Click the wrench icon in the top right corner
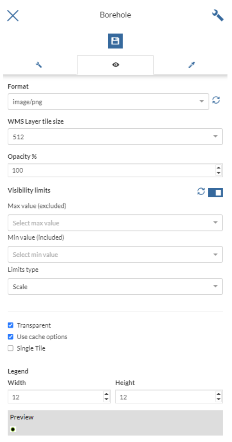Image resolution: width=232 pixels, height=442 pixels. (217, 16)
